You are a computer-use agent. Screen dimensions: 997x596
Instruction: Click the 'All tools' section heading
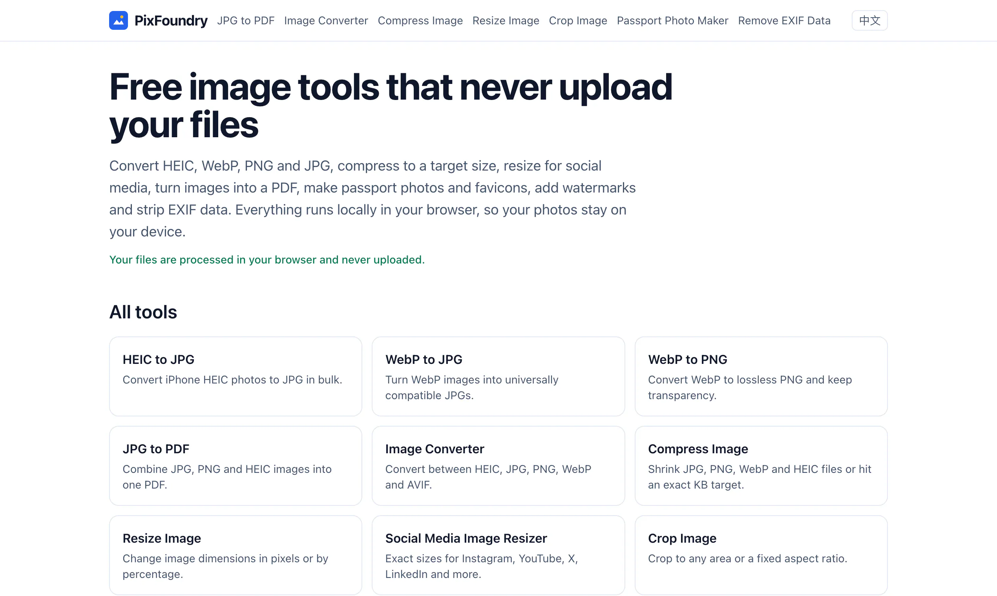143,312
